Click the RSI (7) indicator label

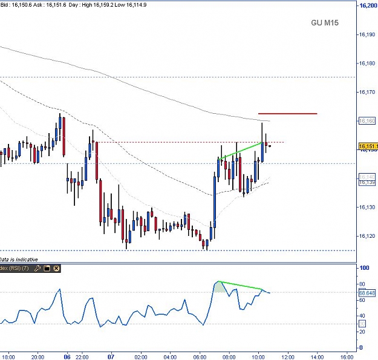(x=15, y=268)
